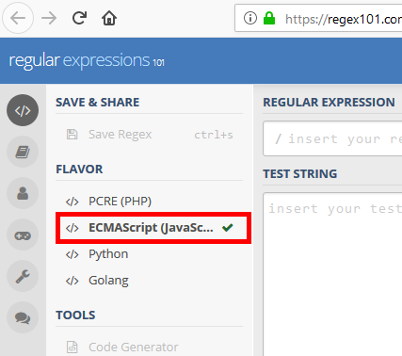Click the regular expression input field
This screenshot has height=356, width=402.
tap(332, 138)
